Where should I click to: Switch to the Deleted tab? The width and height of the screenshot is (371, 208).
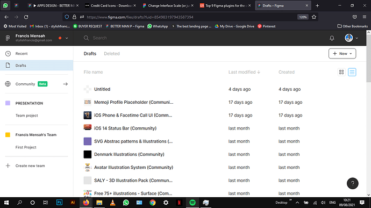click(x=112, y=54)
